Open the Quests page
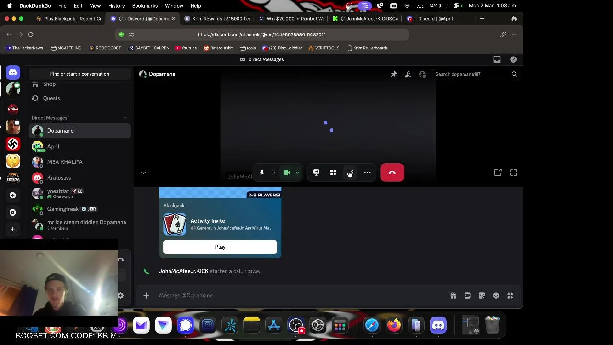 [79, 98]
